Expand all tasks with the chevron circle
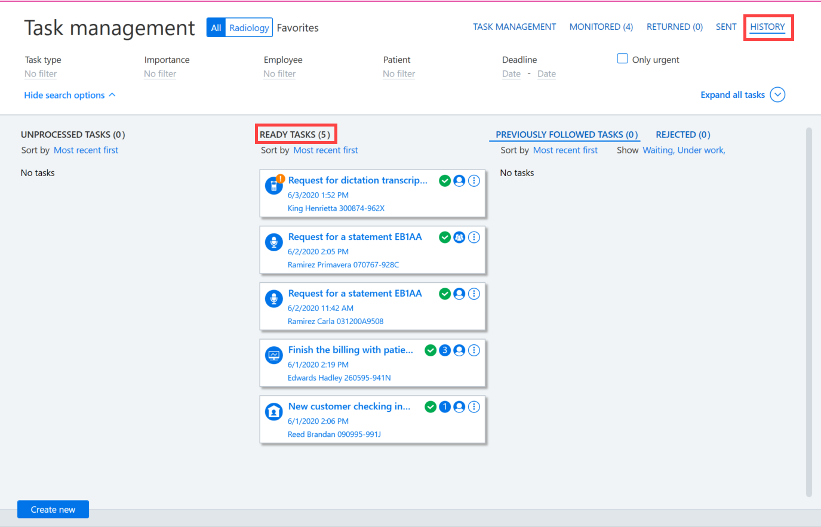Image resolution: width=821 pixels, height=527 pixels. tap(777, 95)
